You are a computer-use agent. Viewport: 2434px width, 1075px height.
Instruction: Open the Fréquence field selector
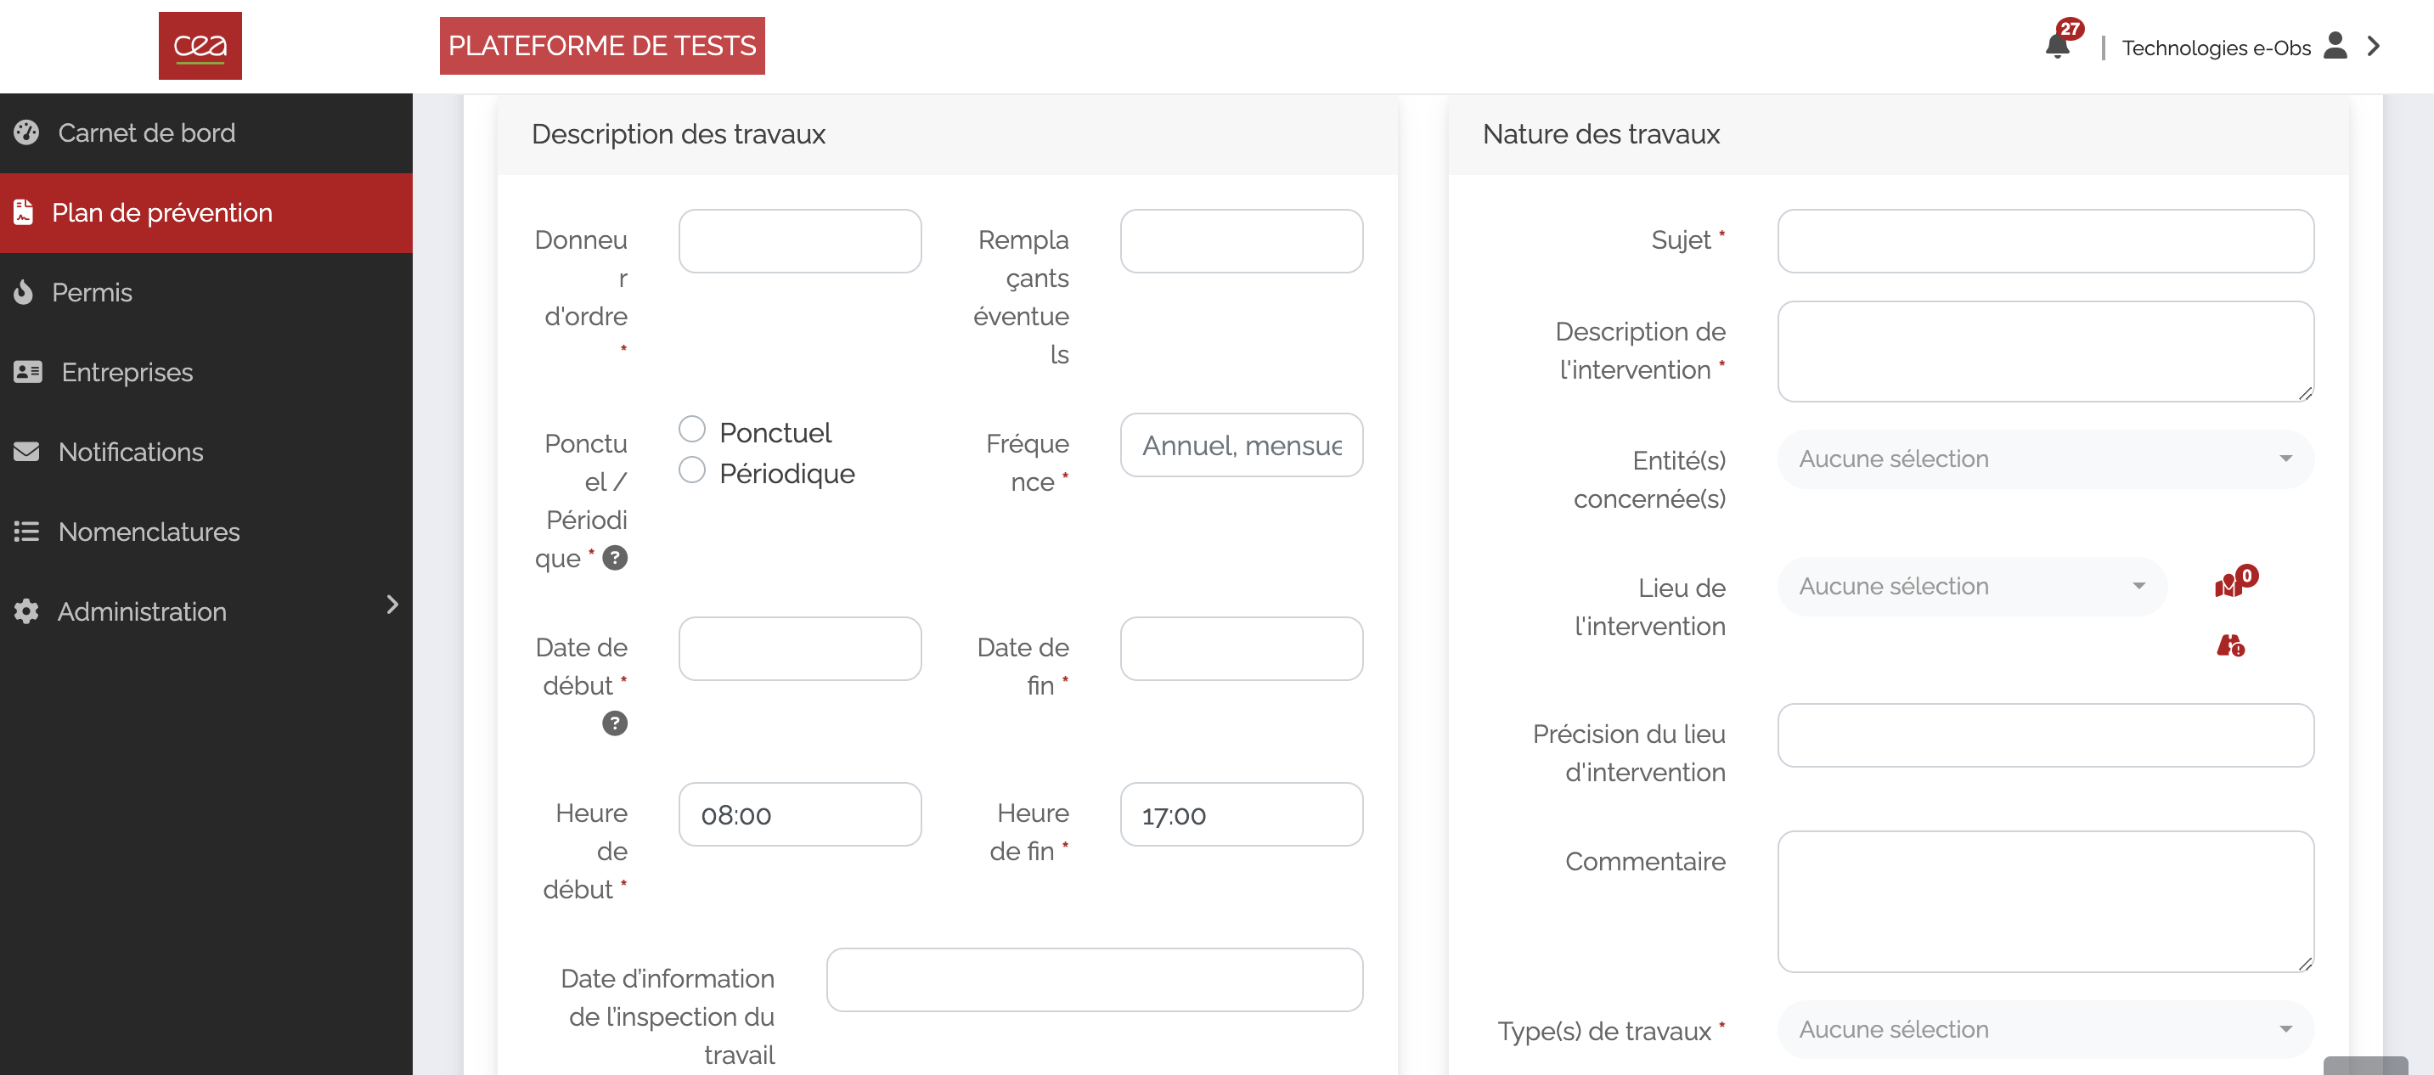(x=1240, y=447)
